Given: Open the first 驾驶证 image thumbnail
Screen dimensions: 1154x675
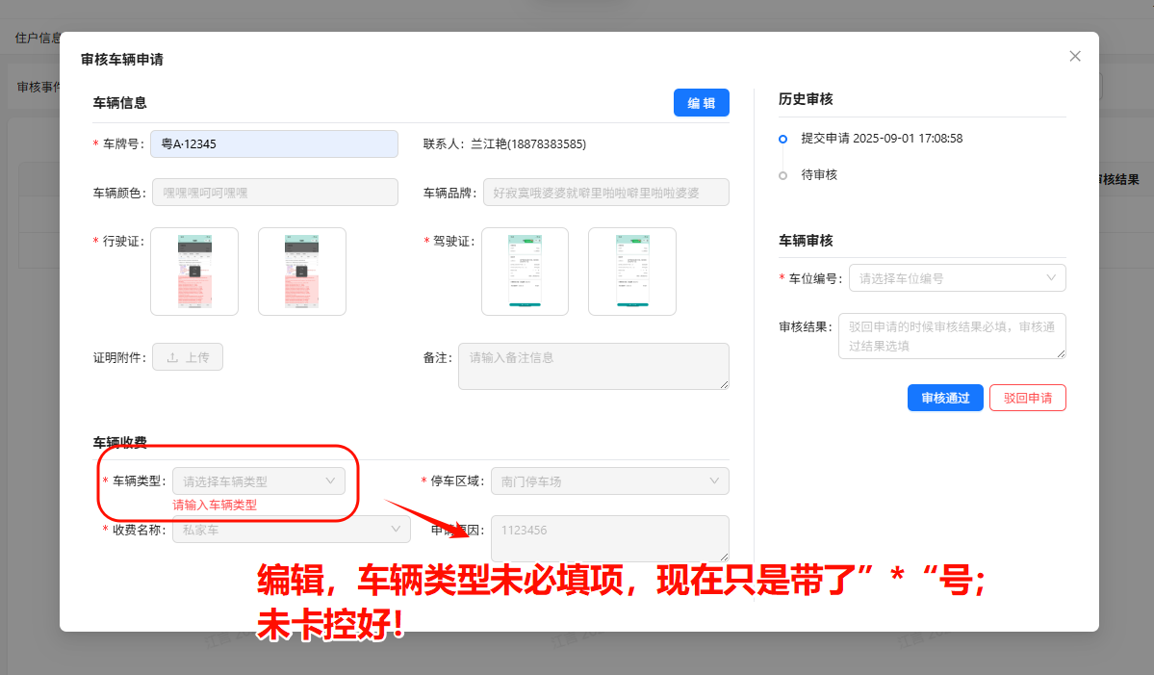Looking at the screenshot, I should point(525,272).
